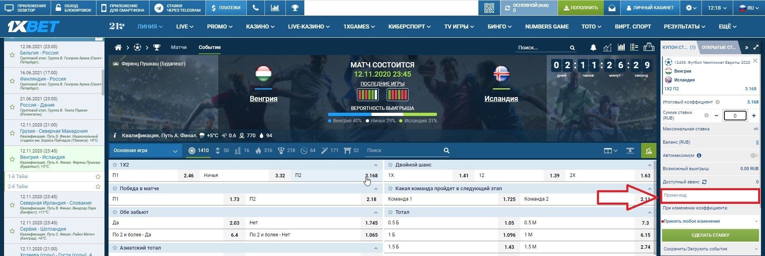The width and height of the screenshot is (765, 256).
Task: Favorite the Бельгия - Россия match star
Action: point(12,55)
